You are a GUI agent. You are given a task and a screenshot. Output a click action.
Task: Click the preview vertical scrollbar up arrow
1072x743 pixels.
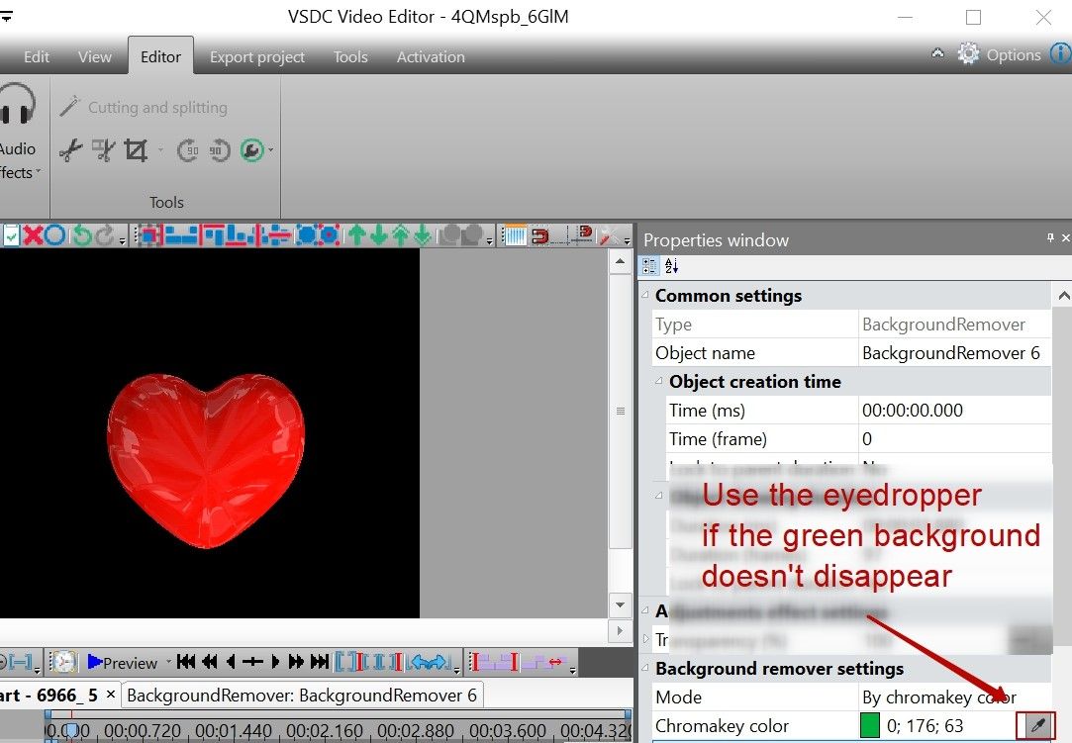click(620, 262)
